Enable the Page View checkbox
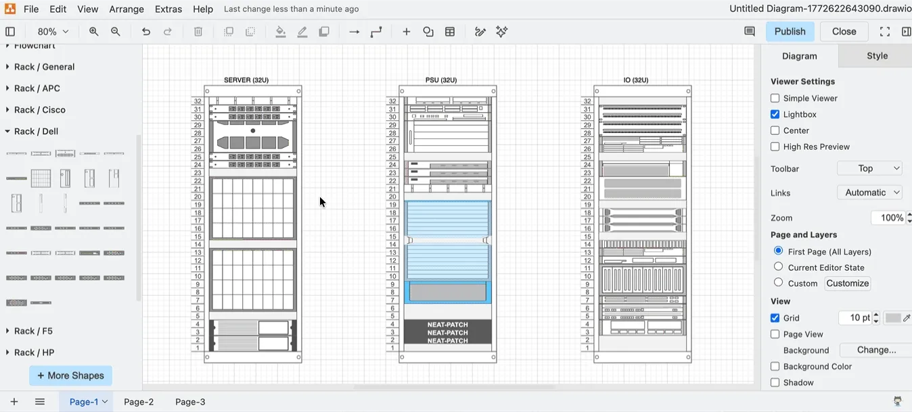912x412 pixels. coord(775,334)
